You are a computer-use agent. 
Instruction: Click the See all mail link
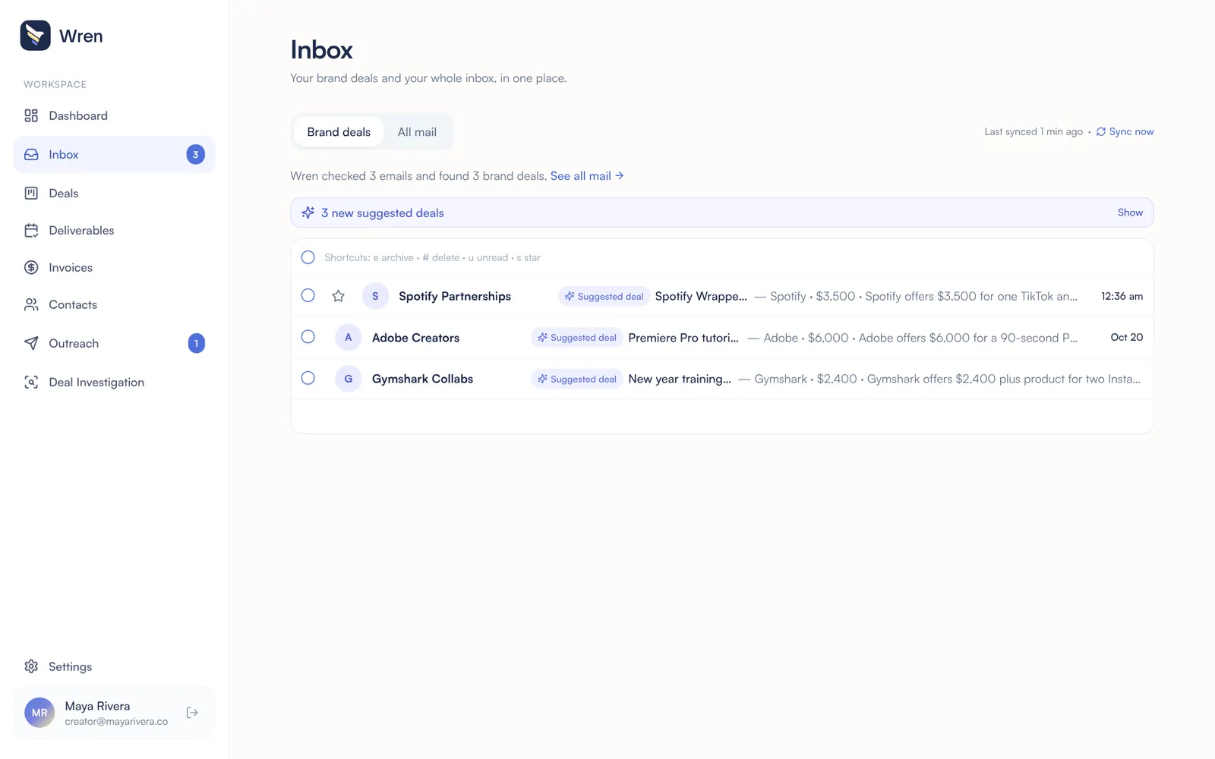587,175
